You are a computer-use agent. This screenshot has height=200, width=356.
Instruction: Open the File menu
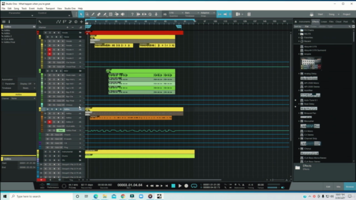pos(3,8)
